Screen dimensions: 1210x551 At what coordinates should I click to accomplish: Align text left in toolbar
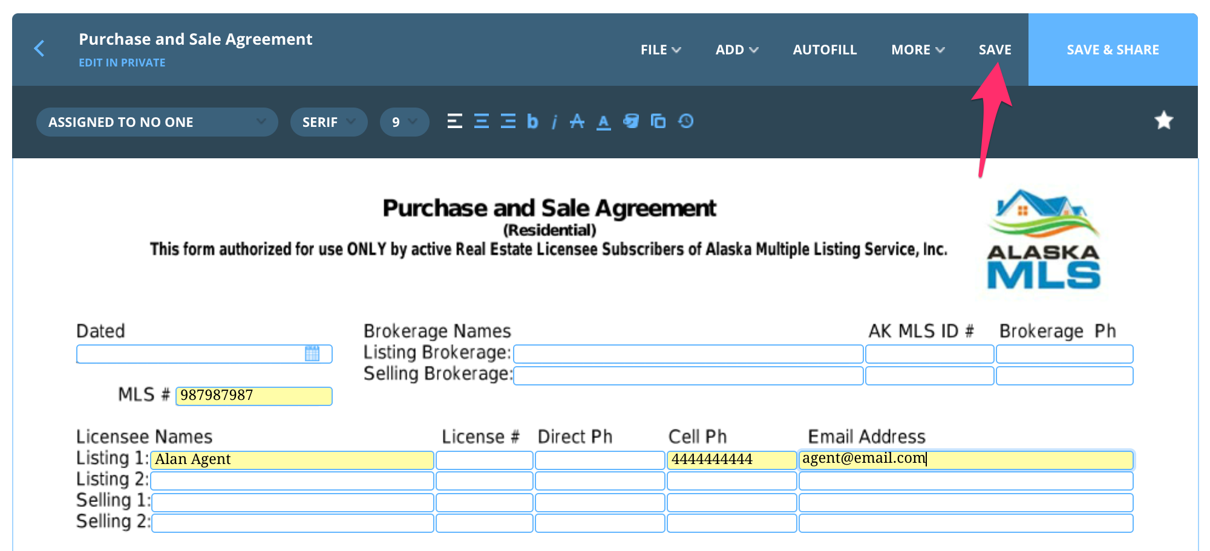(454, 121)
